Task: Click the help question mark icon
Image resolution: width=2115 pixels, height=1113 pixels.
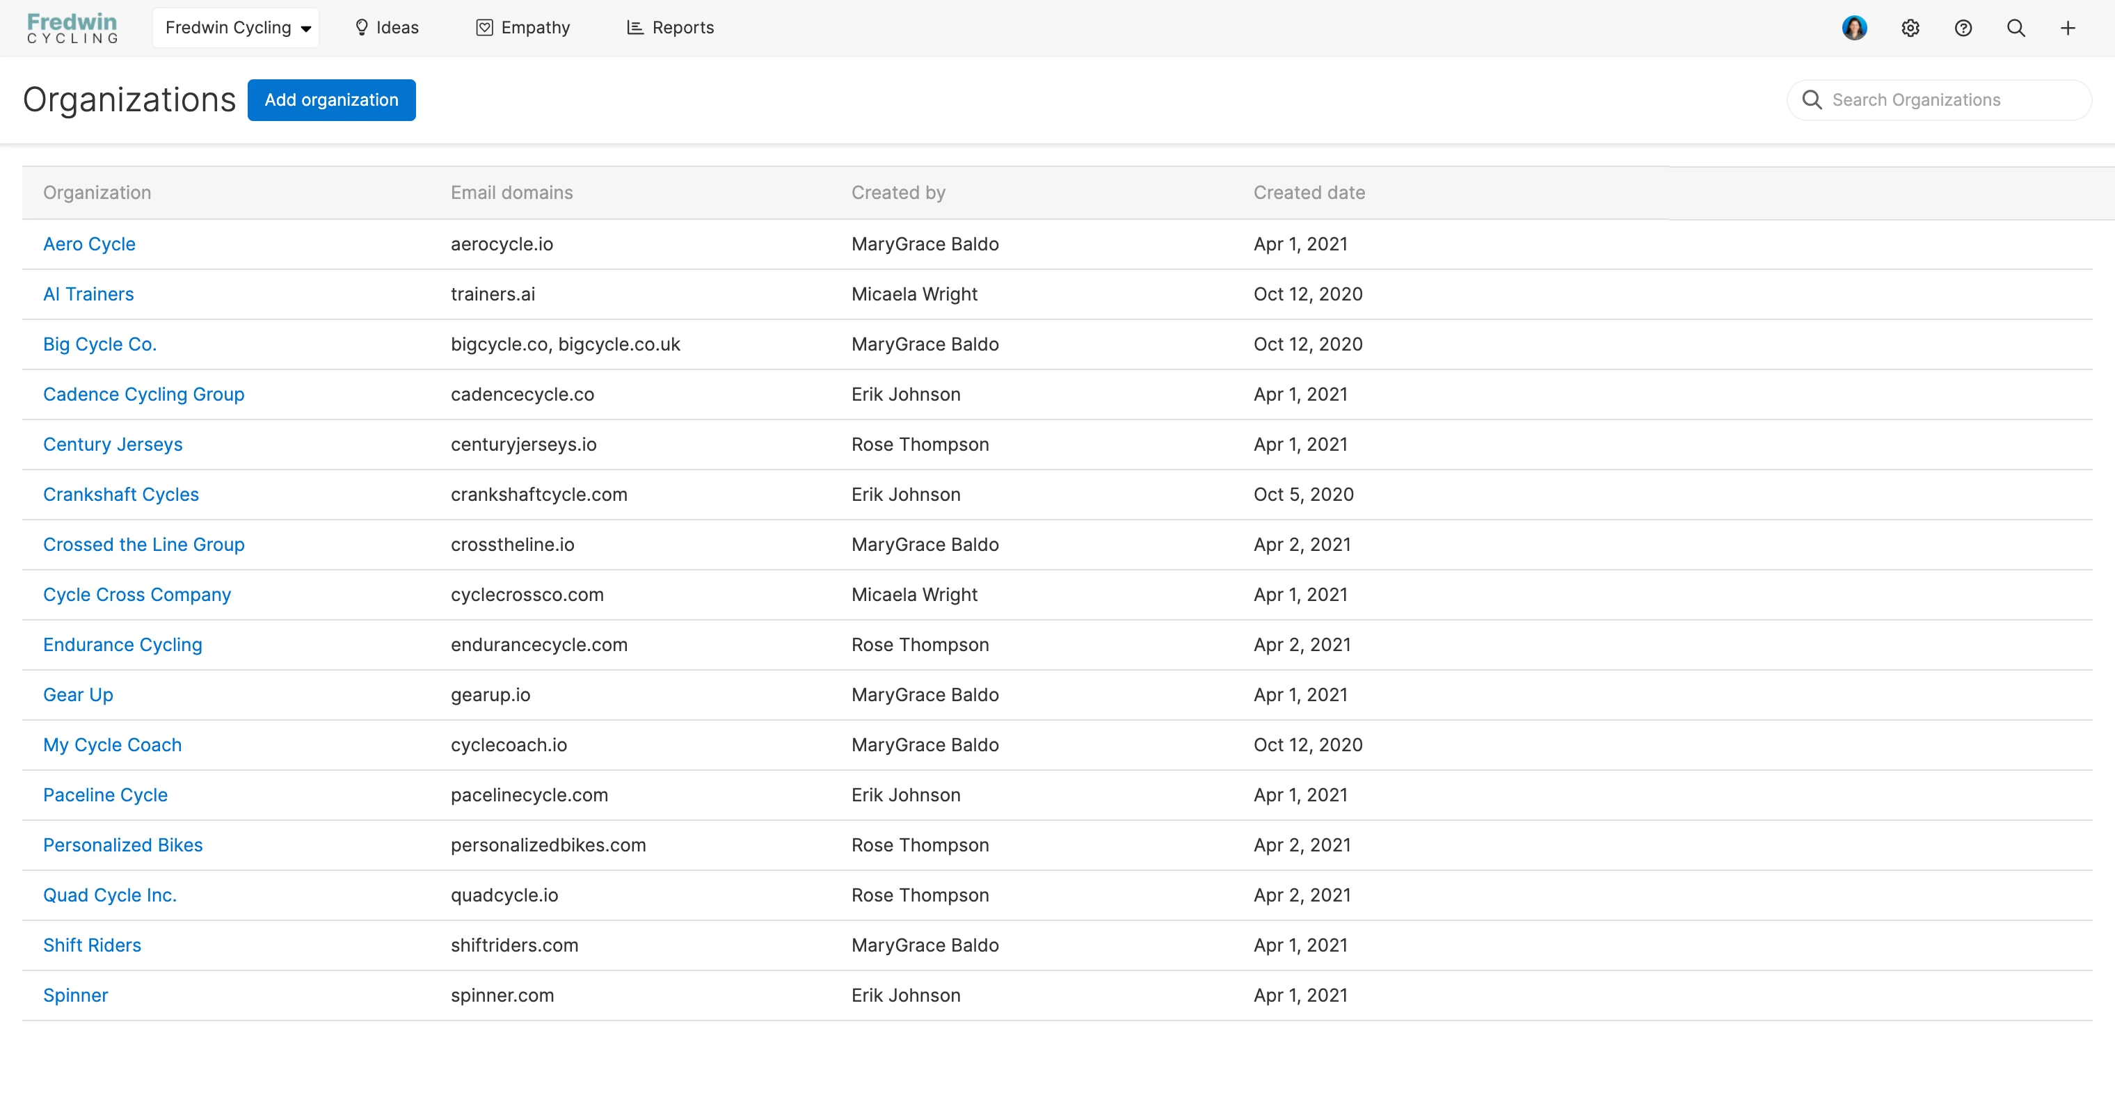Action: [x=1962, y=28]
